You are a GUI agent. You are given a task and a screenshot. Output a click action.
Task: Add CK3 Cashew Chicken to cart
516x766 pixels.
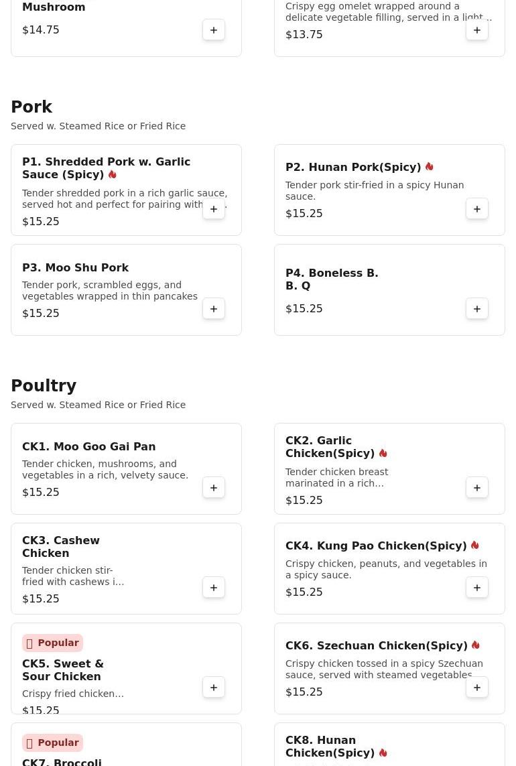[x=214, y=588]
